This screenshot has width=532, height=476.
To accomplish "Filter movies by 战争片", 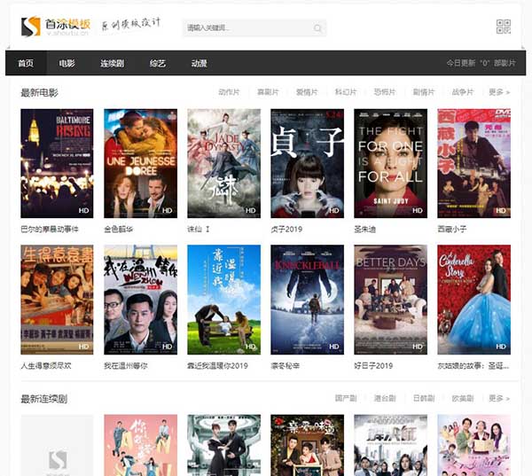I will (463, 92).
